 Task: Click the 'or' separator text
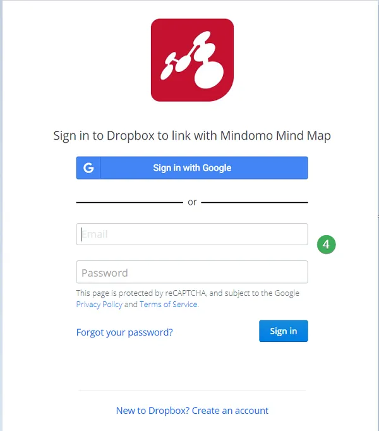coord(192,202)
